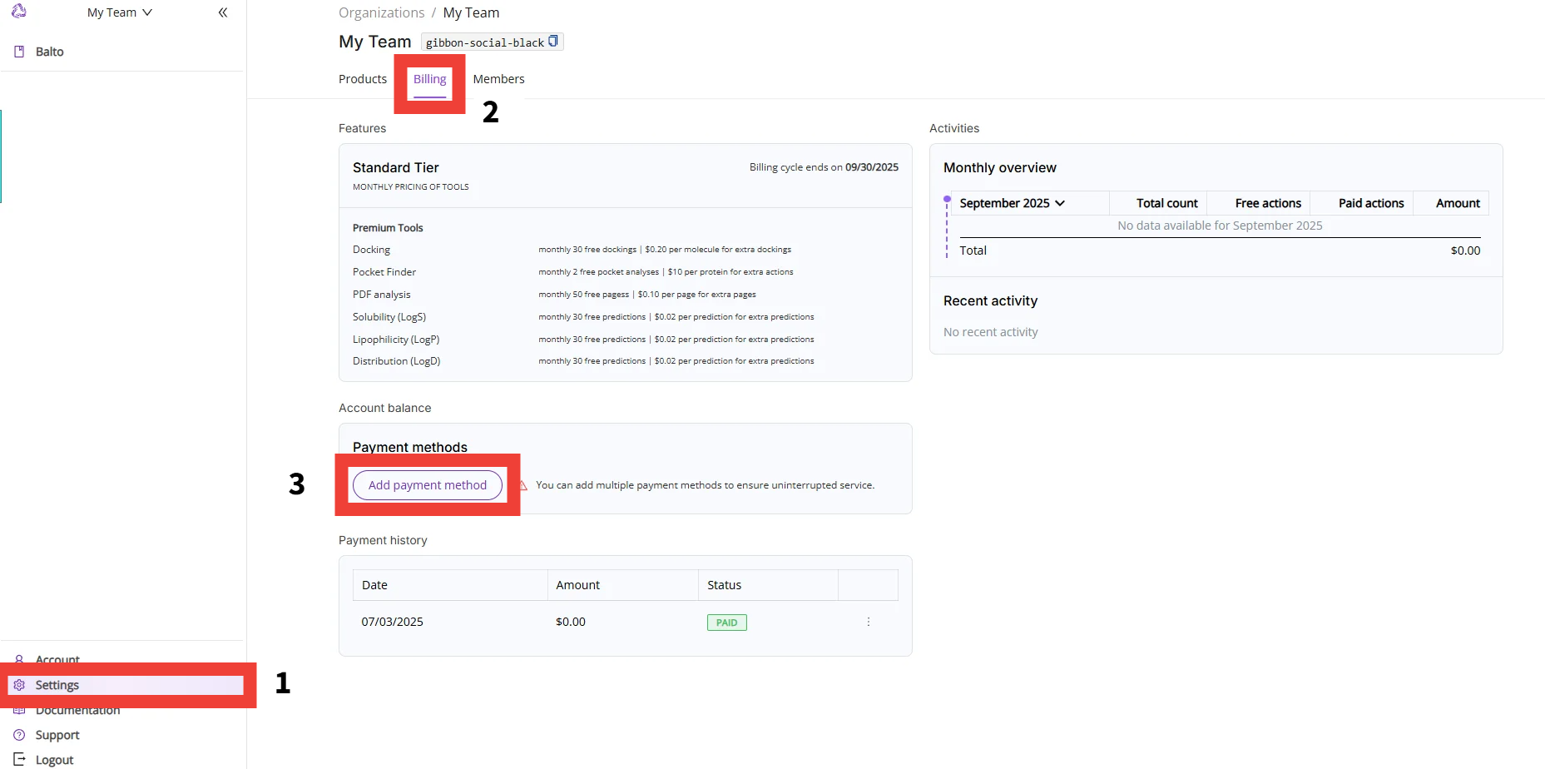Click the Balto project icon
1545x769 pixels.
tap(19, 52)
